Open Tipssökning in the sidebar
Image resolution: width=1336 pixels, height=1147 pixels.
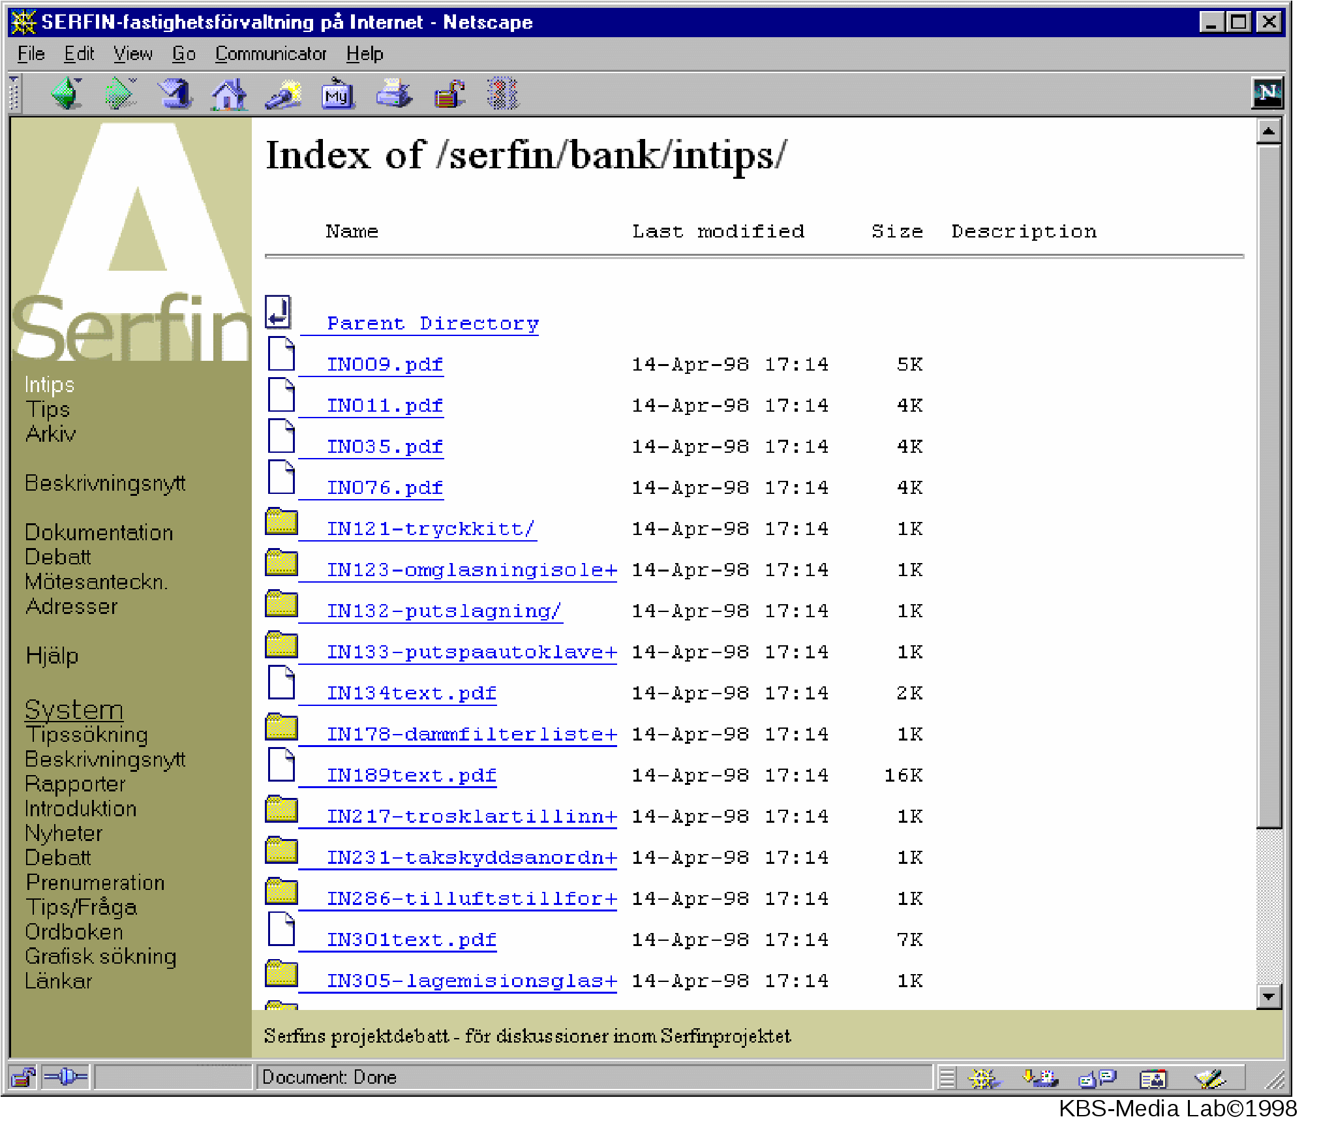(x=87, y=735)
